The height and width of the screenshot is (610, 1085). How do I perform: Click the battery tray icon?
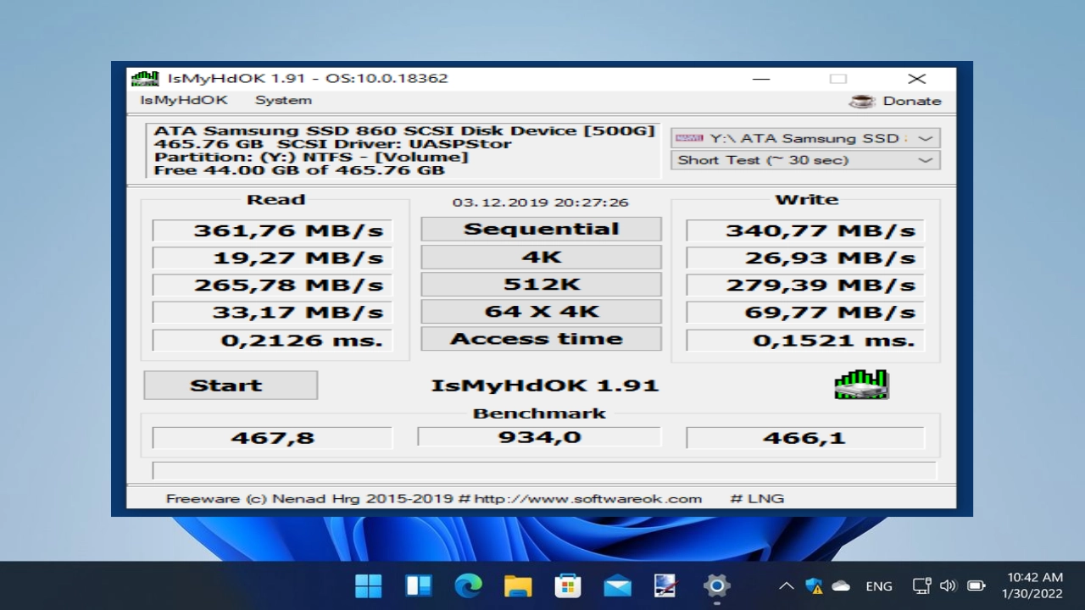976,585
